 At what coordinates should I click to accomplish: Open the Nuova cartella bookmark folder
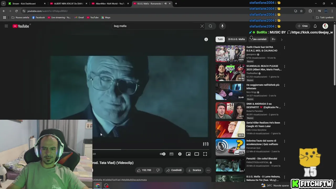(x=20, y=17)
